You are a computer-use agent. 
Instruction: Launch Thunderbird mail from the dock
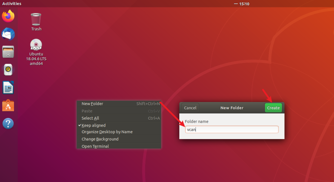(8, 34)
